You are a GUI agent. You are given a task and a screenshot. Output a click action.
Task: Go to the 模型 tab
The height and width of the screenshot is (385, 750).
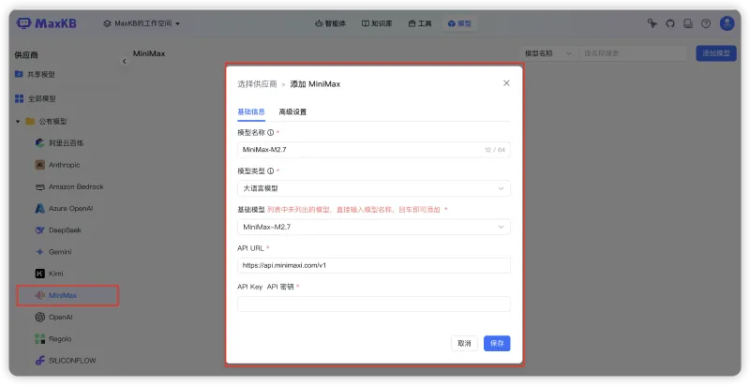[x=459, y=23]
